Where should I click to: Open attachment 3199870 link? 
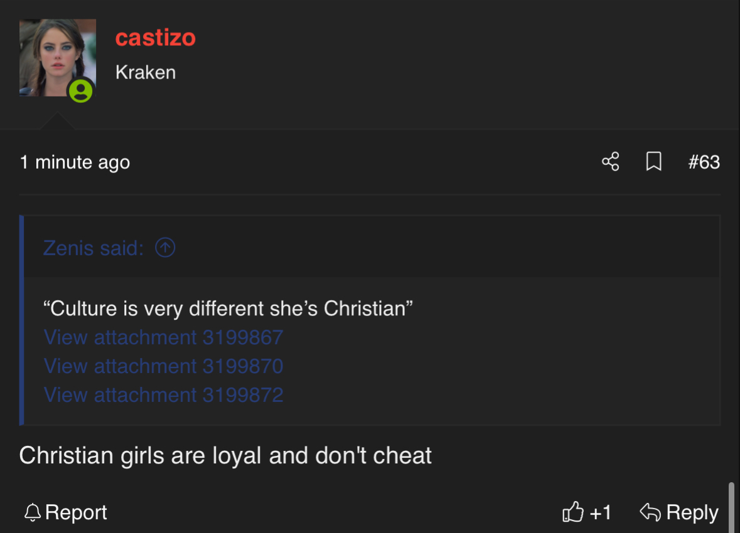pyautogui.click(x=163, y=366)
